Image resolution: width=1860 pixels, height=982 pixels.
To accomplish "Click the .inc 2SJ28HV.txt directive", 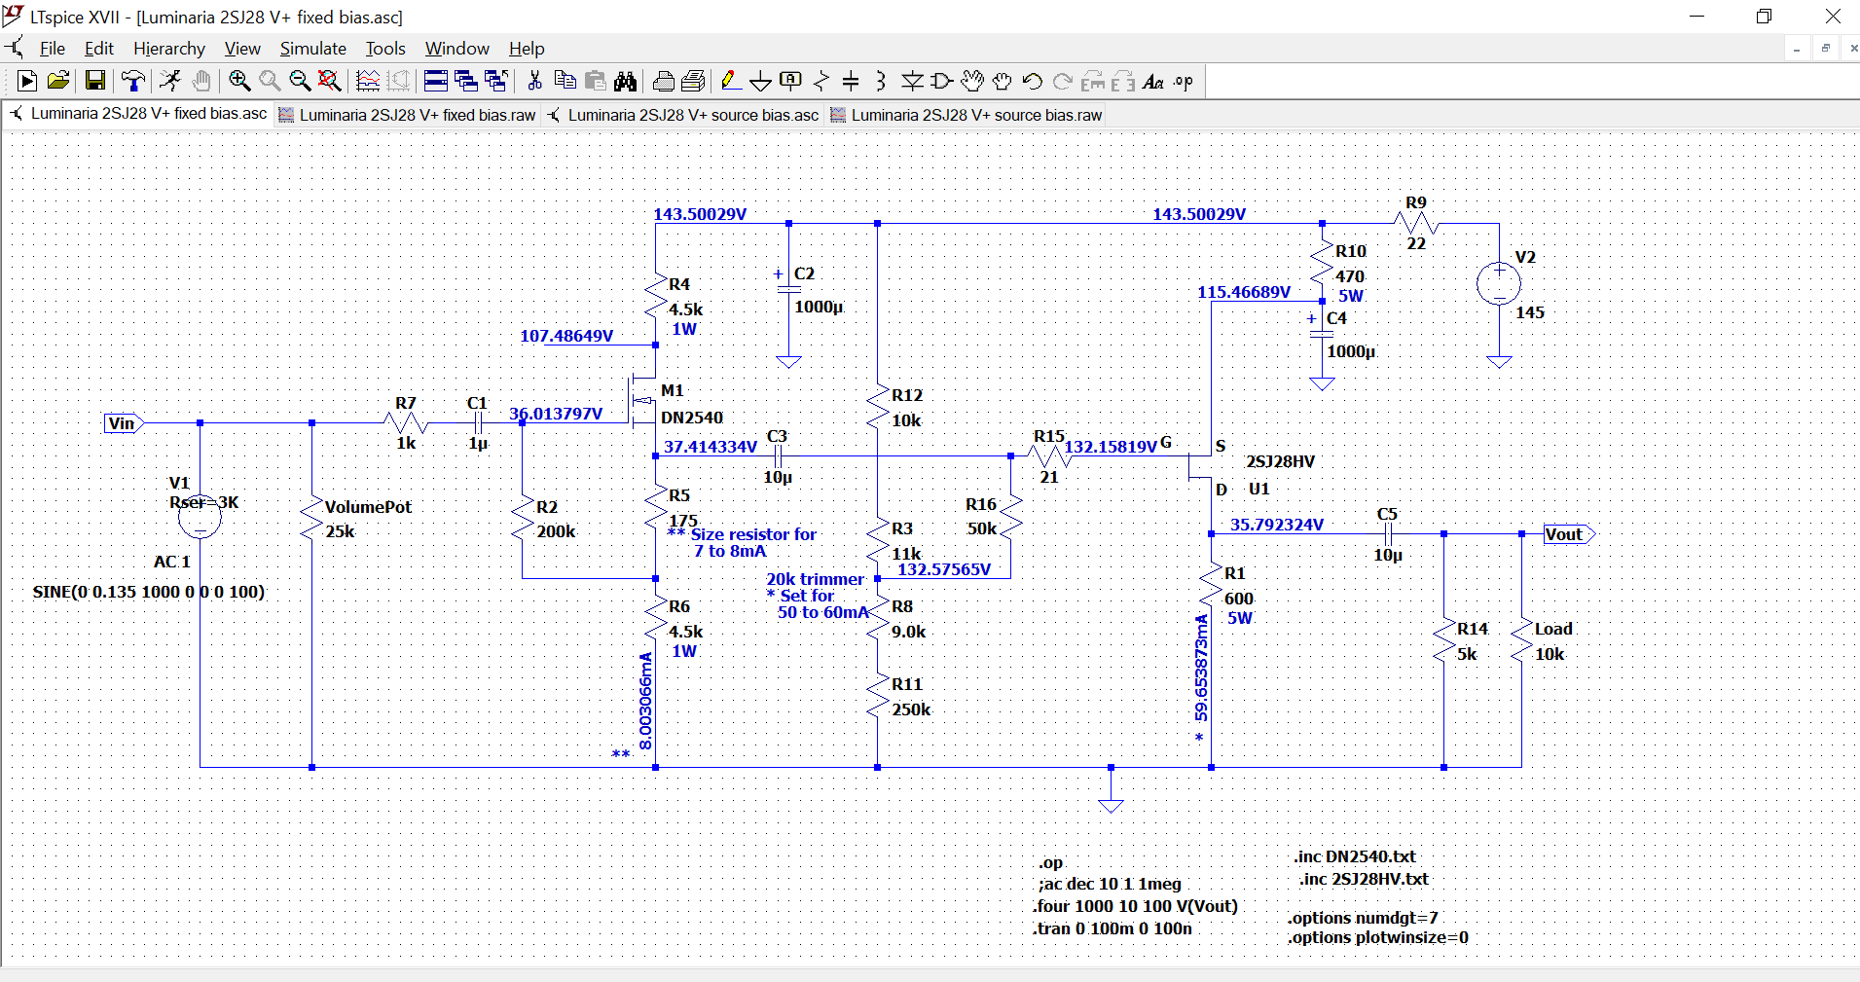I will click(1364, 879).
